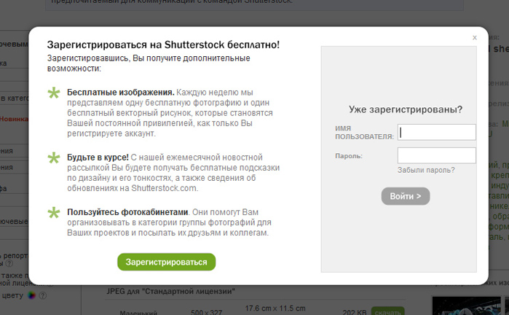
Task: Click the bold Бесплатные изображения text
Action: tap(120, 93)
